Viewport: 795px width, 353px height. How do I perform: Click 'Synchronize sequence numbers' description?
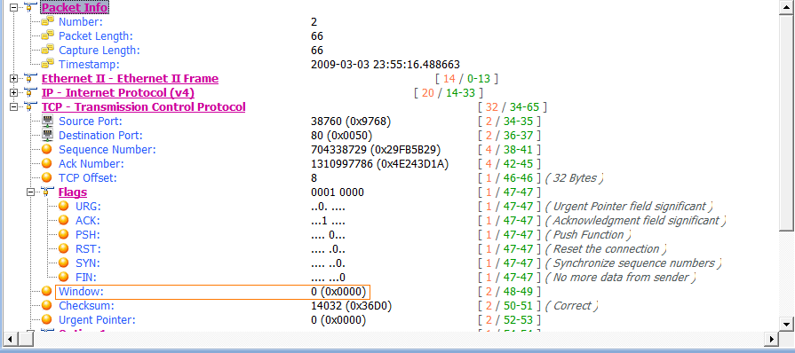[632, 263]
